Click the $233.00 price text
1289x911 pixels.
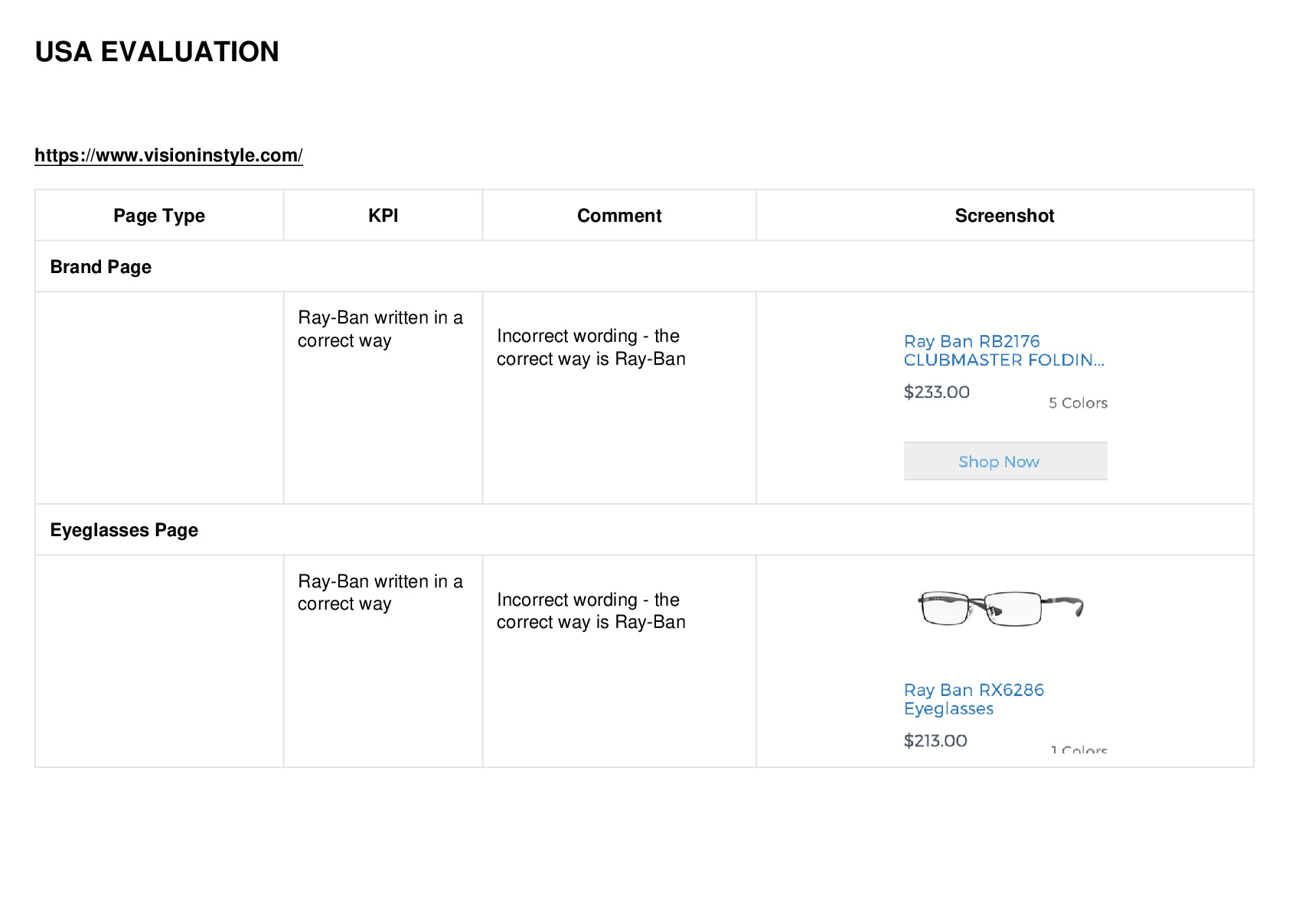click(x=936, y=392)
